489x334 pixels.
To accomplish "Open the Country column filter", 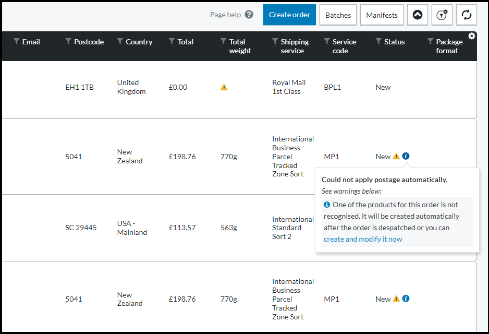I will [x=120, y=42].
